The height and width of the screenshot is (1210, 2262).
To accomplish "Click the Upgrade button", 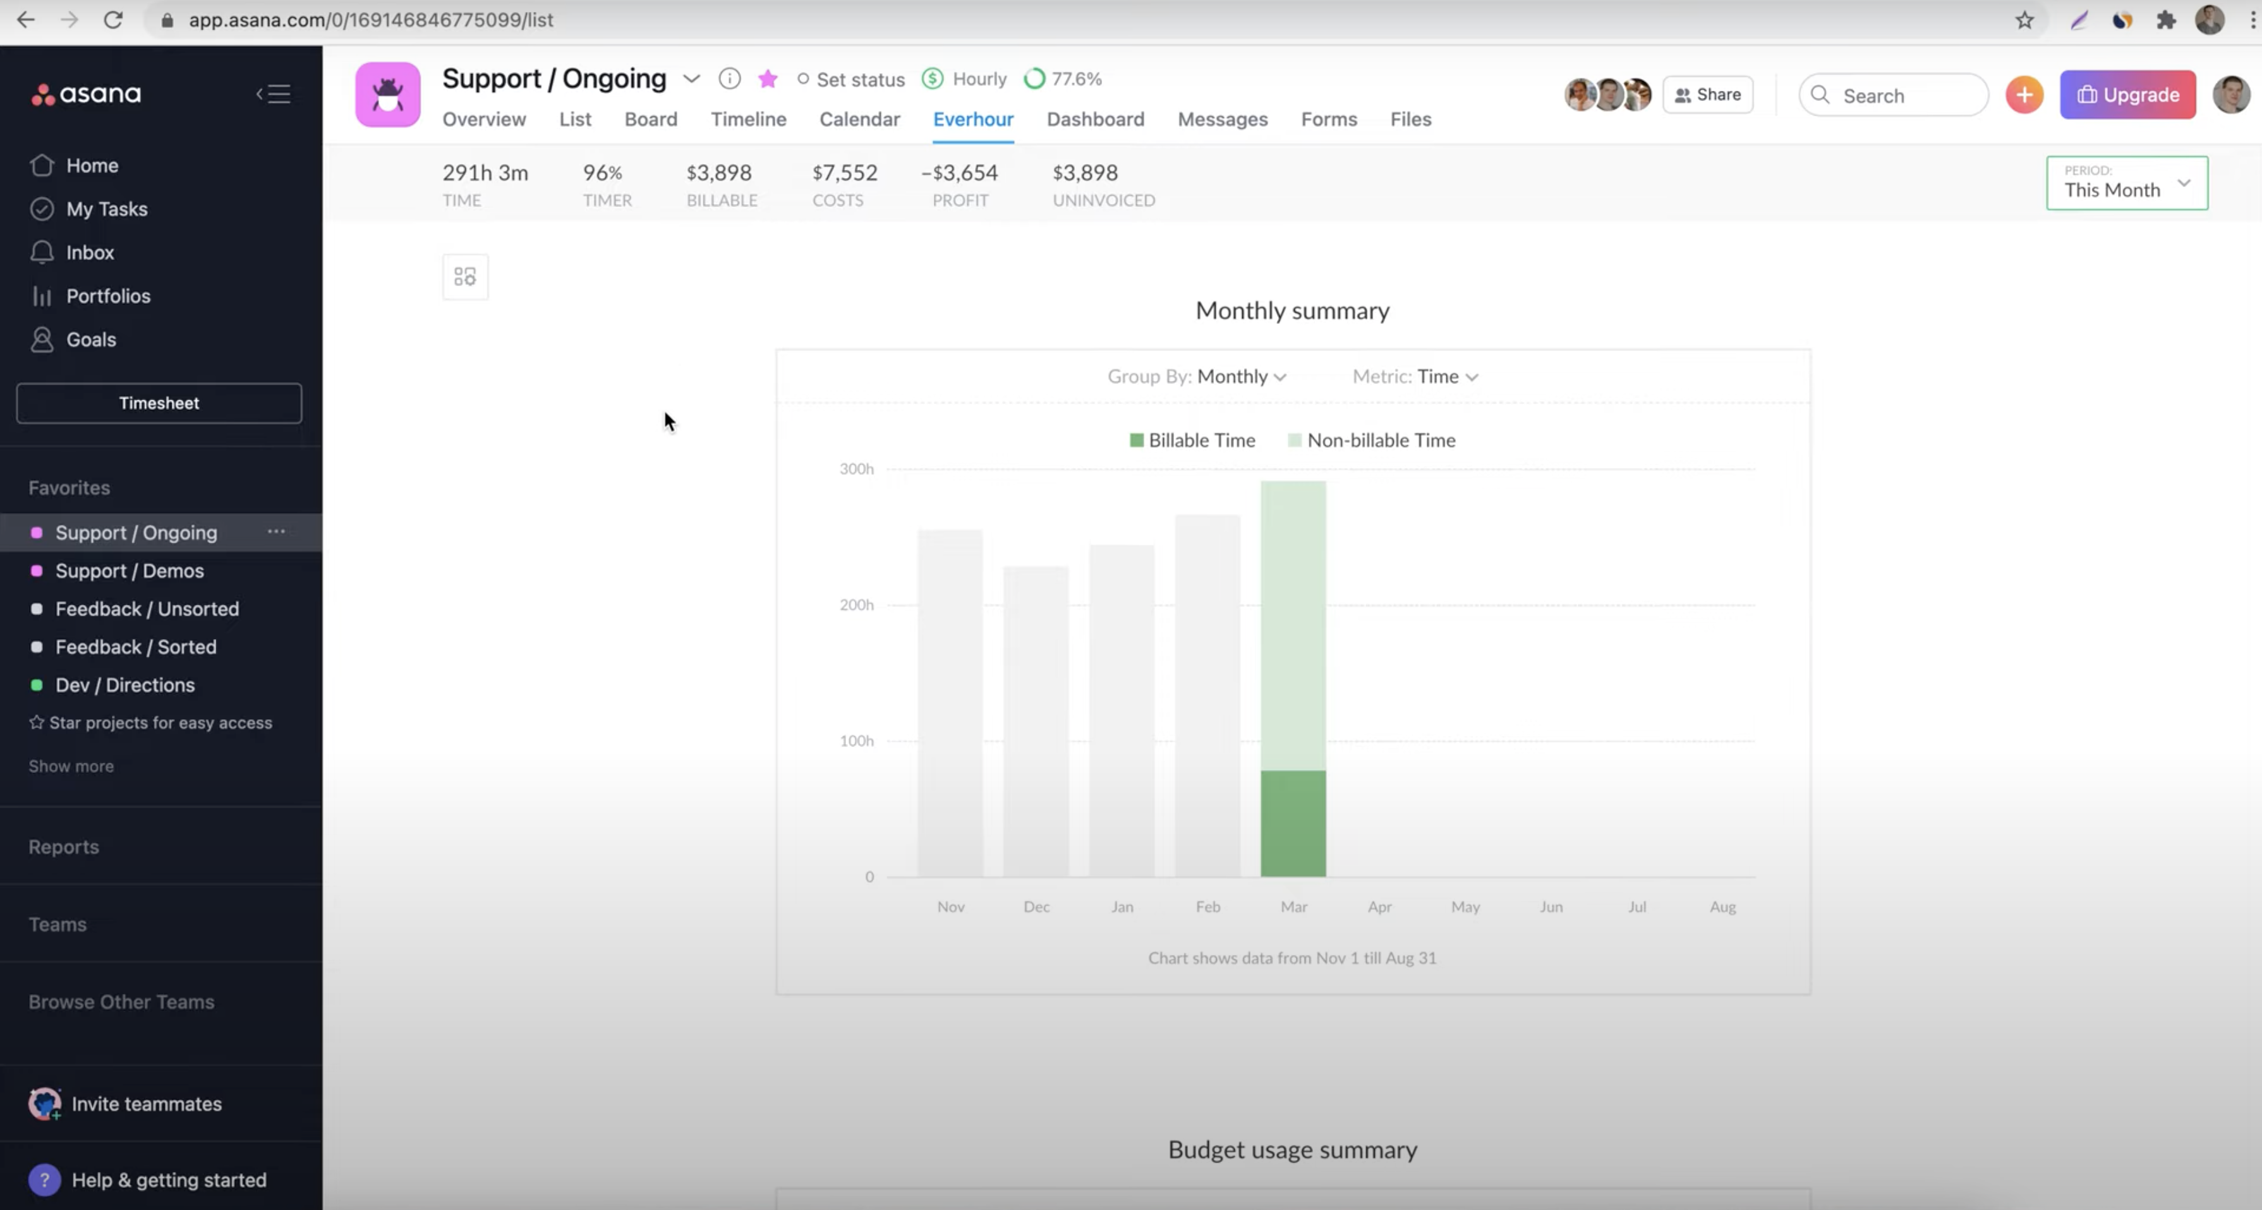I will 2127,95.
